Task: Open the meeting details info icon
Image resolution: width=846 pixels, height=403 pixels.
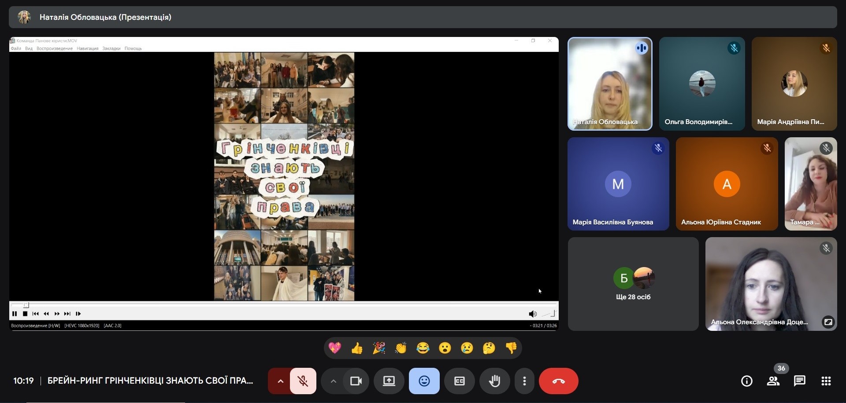Action: 746,381
